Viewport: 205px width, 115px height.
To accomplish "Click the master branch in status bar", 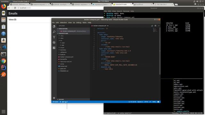I will [55, 102].
